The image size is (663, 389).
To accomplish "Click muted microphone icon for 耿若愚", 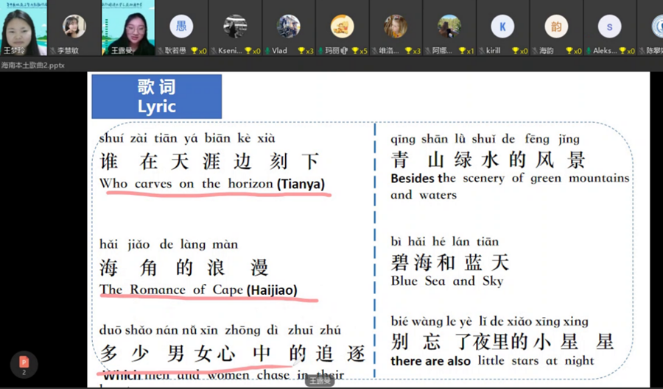I will tap(161, 51).
